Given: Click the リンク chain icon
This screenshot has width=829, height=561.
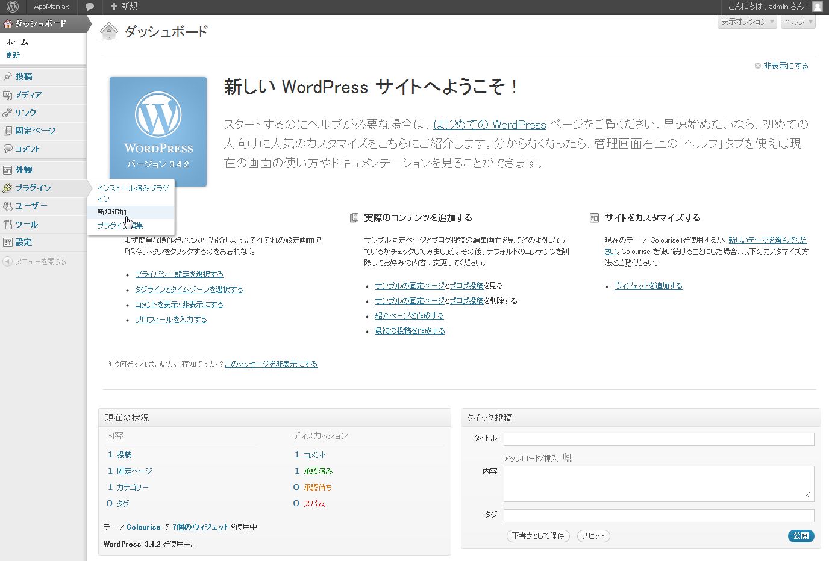Looking at the screenshot, I should pos(8,113).
